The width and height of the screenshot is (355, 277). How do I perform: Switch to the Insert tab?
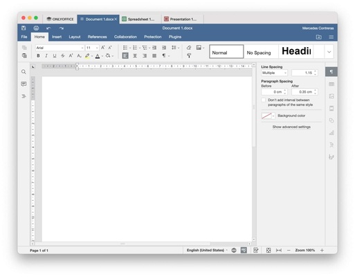[x=57, y=37]
